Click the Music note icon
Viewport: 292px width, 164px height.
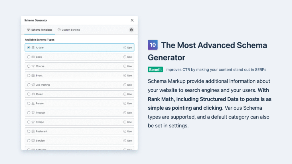[x=33, y=94]
